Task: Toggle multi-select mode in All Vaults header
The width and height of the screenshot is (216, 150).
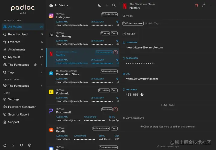Action: point(100,5)
